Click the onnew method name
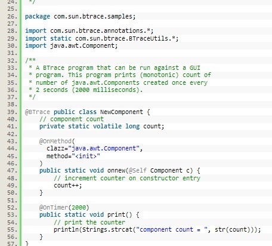 point(116,171)
